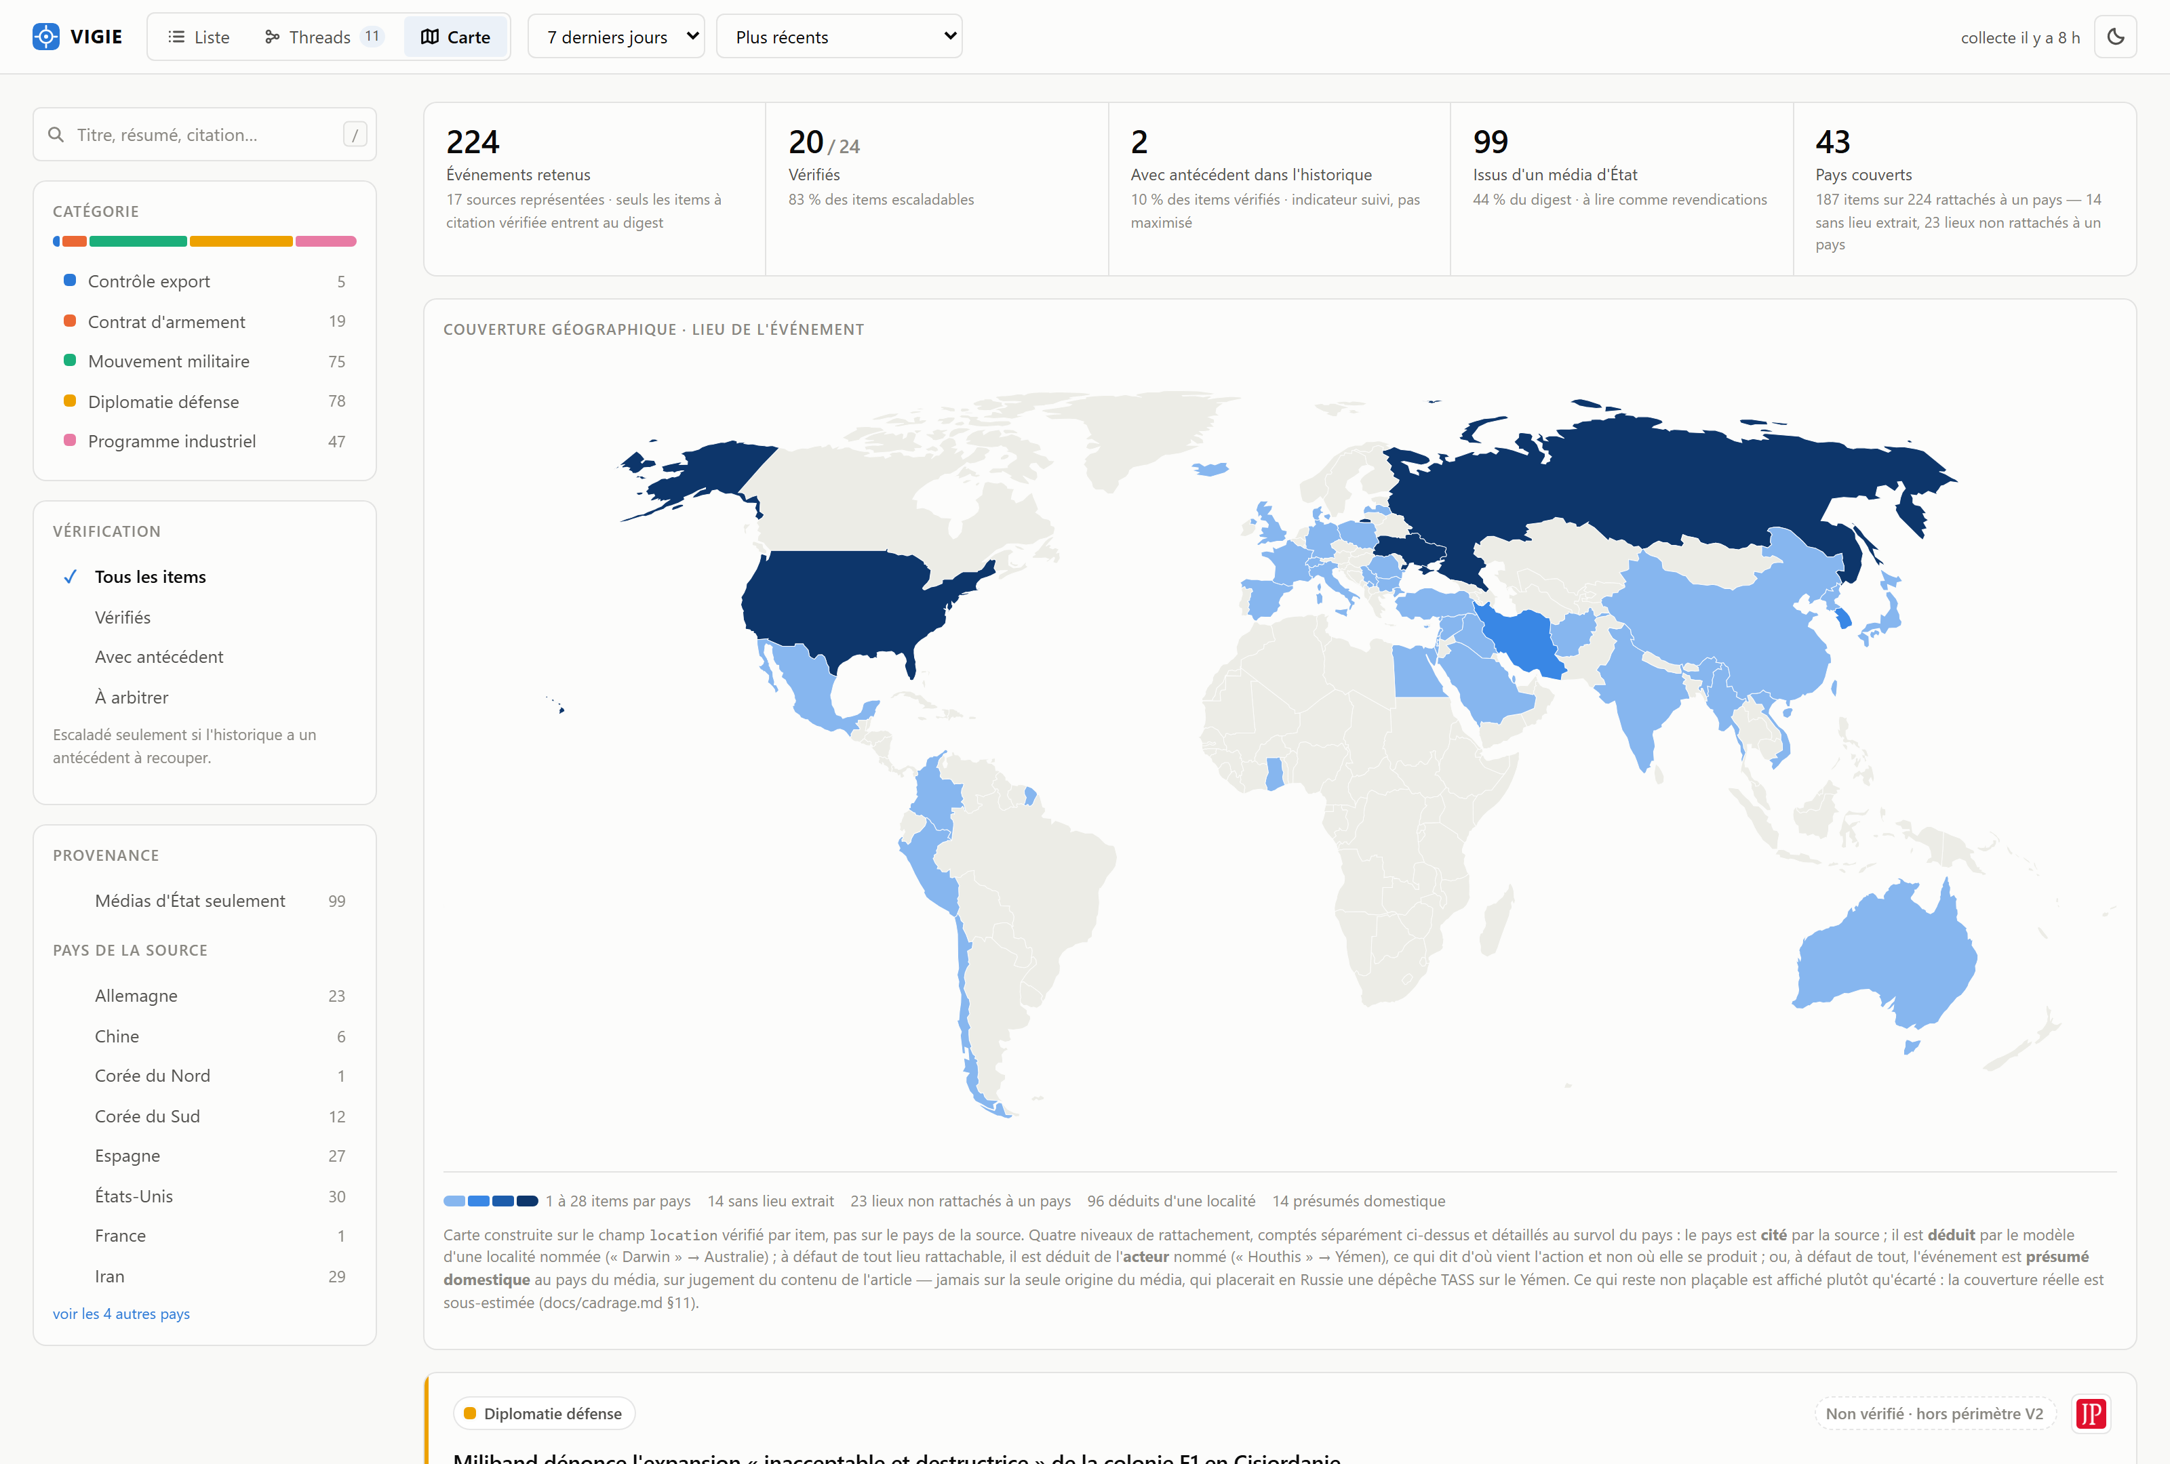The image size is (2170, 1464).
Task: Select Tous les items verification filter
Action: pyautogui.click(x=205, y=577)
